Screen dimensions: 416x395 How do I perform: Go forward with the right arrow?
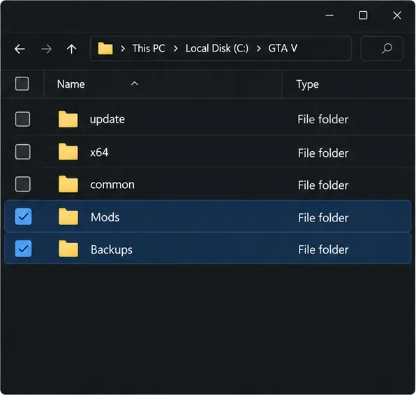click(x=47, y=49)
